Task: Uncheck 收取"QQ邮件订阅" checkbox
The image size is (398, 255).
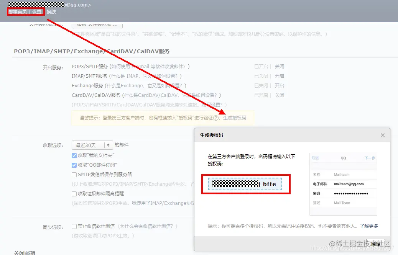Action: [x=74, y=165]
